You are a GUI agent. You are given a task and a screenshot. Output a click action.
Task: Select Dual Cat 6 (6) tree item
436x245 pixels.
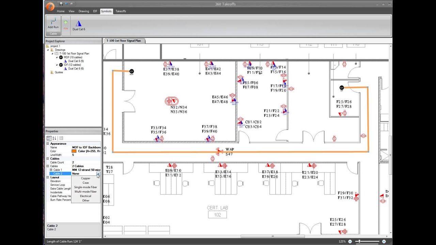[76, 68]
